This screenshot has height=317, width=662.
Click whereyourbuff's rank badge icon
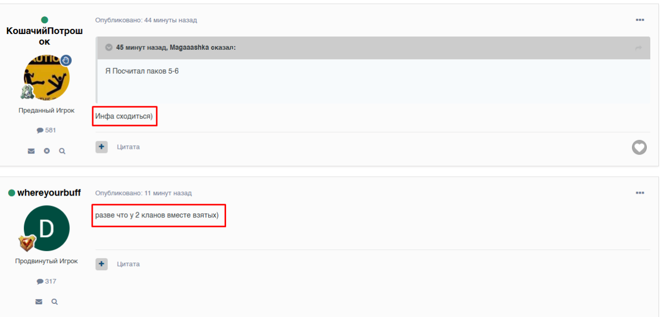pos(27,243)
